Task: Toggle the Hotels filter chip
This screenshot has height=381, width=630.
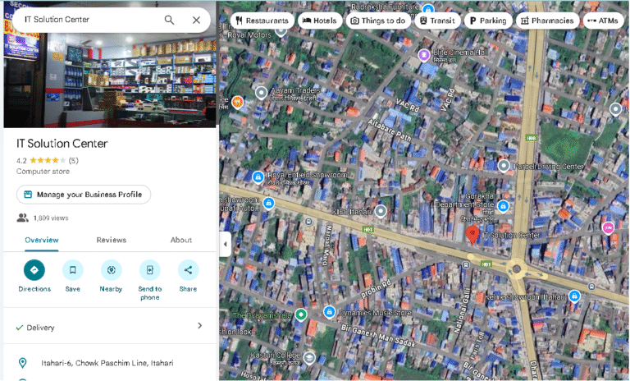Action: point(319,21)
